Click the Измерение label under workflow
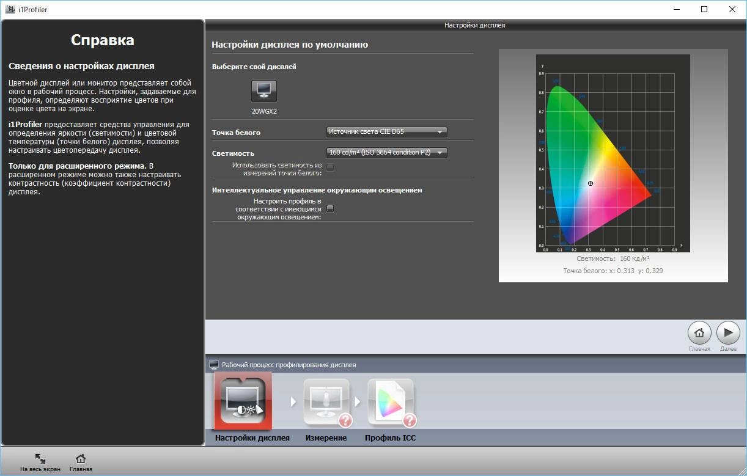Image resolution: width=747 pixels, height=476 pixels. click(326, 438)
